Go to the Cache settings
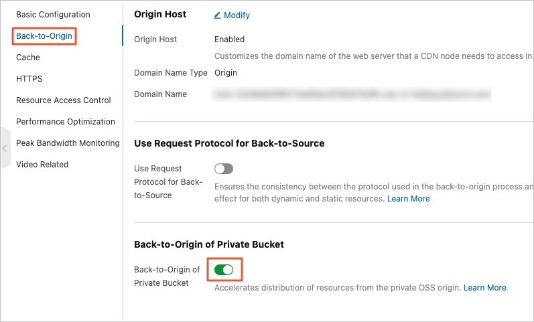Screen dimensions: 534x322 click(28, 58)
